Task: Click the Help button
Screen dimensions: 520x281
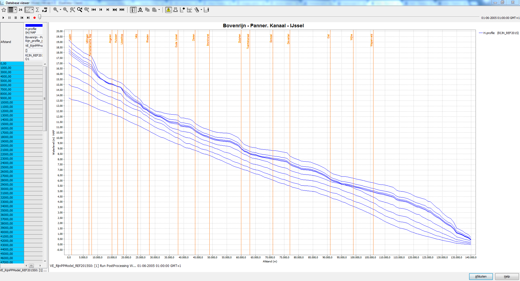Action: 507,276
